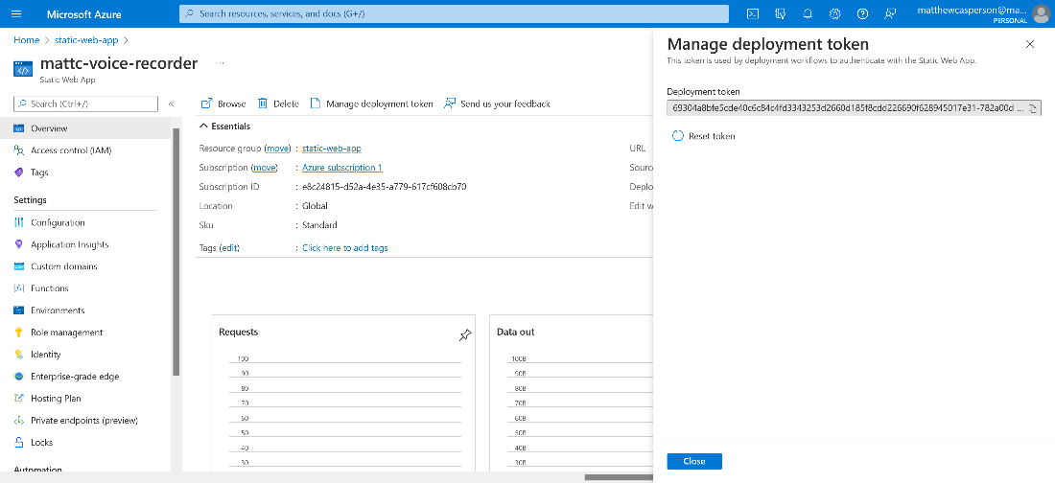Collapse the Essentials section
This screenshot has width=1055, height=483.
tap(224, 126)
